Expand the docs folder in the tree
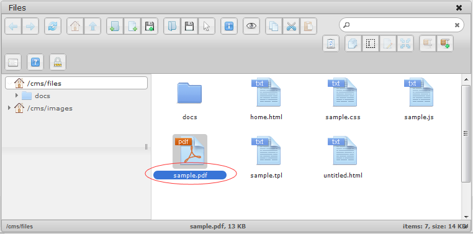Image resolution: width=473 pixels, height=234 pixels. [17, 96]
